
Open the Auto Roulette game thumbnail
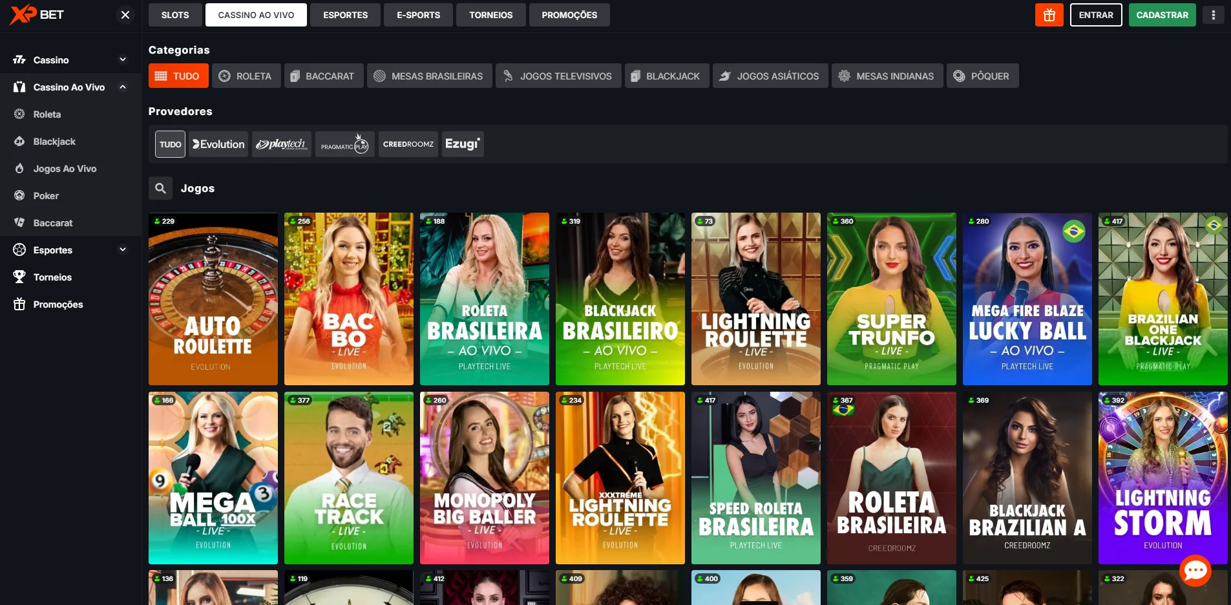(213, 299)
